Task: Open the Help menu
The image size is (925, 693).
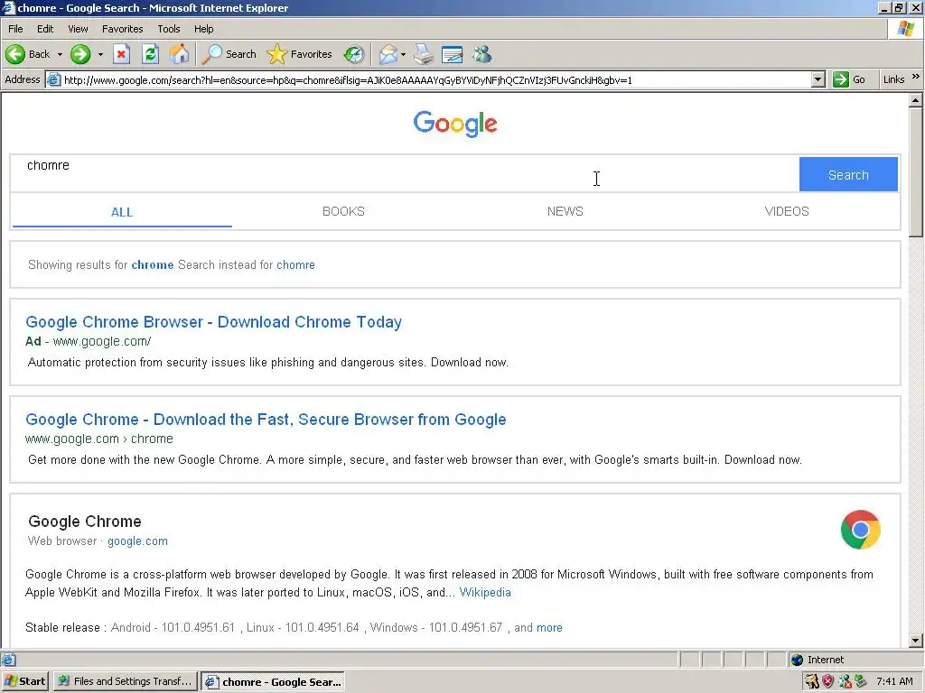Action: [203, 29]
